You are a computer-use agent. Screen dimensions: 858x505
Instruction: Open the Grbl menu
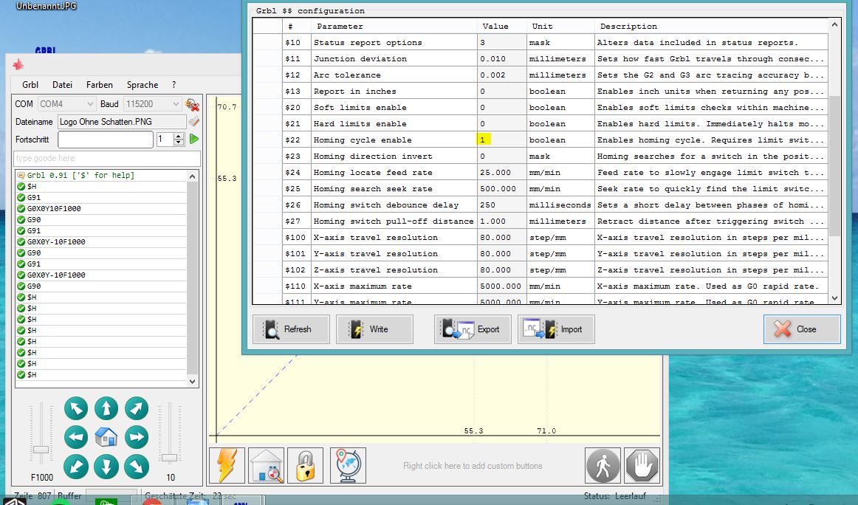(x=30, y=85)
